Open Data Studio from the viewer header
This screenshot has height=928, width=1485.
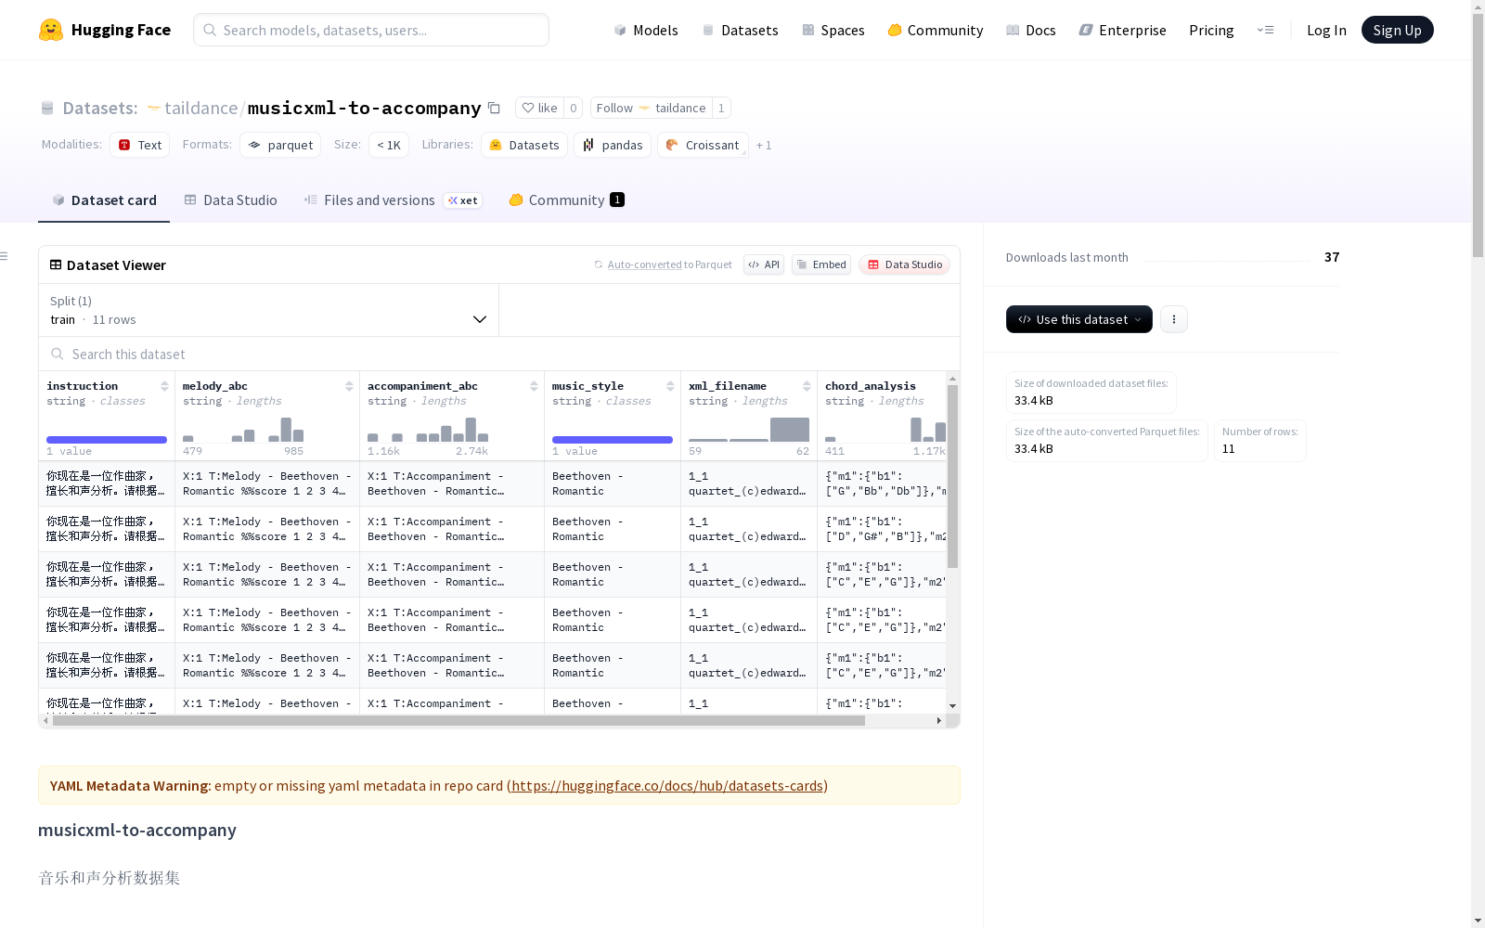(904, 264)
